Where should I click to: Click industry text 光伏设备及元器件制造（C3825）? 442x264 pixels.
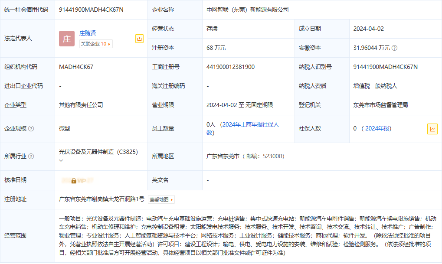(x=98, y=152)
